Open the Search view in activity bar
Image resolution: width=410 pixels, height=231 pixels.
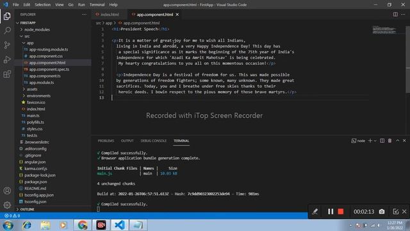click(x=7, y=31)
